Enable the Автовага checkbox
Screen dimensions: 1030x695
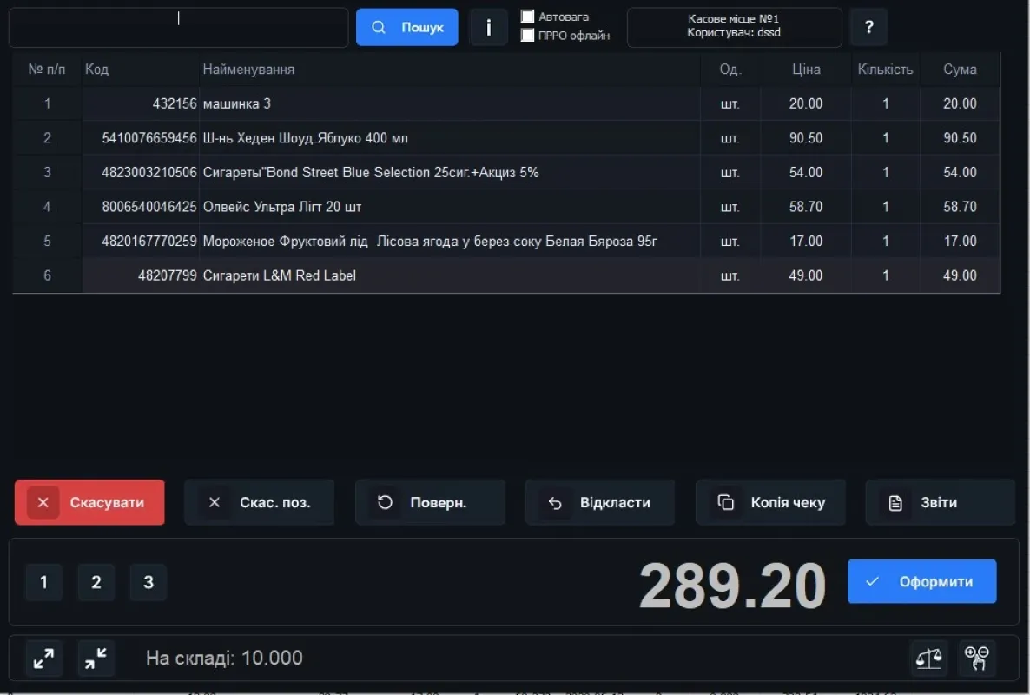click(x=527, y=17)
